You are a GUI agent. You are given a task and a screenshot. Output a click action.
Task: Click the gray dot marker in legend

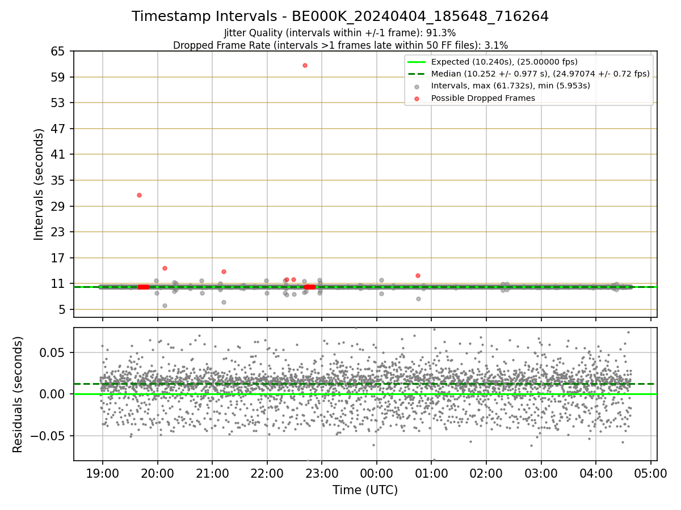(x=417, y=86)
